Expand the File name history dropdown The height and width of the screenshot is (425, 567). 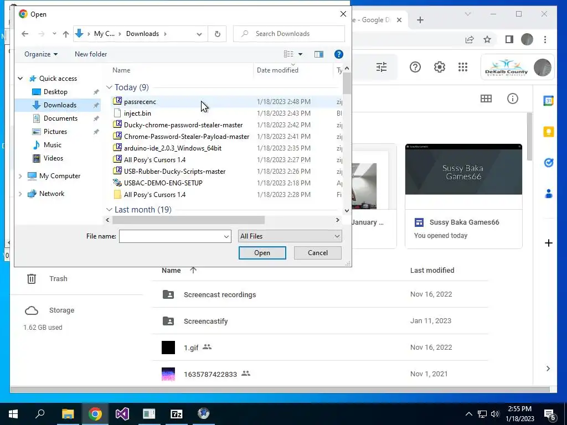click(226, 236)
